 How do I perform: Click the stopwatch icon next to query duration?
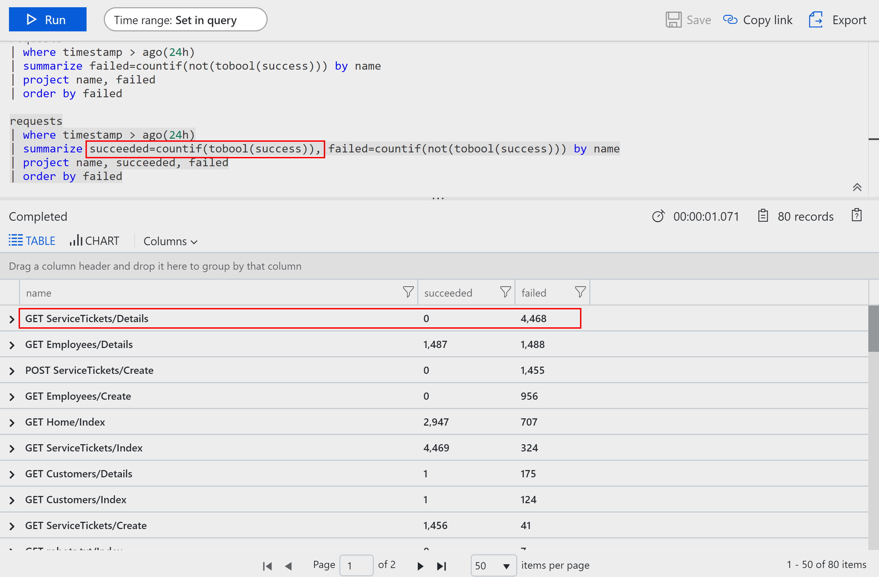(659, 216)
